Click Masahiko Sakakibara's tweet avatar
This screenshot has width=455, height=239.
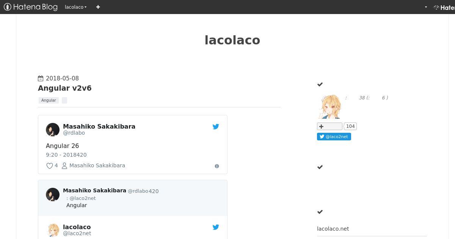tap(53, 129)
